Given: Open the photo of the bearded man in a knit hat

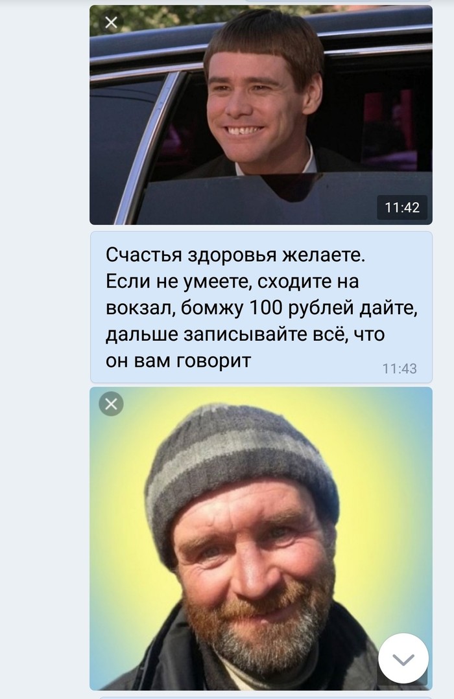Looking at the screenshot, I should pos(261,538).
